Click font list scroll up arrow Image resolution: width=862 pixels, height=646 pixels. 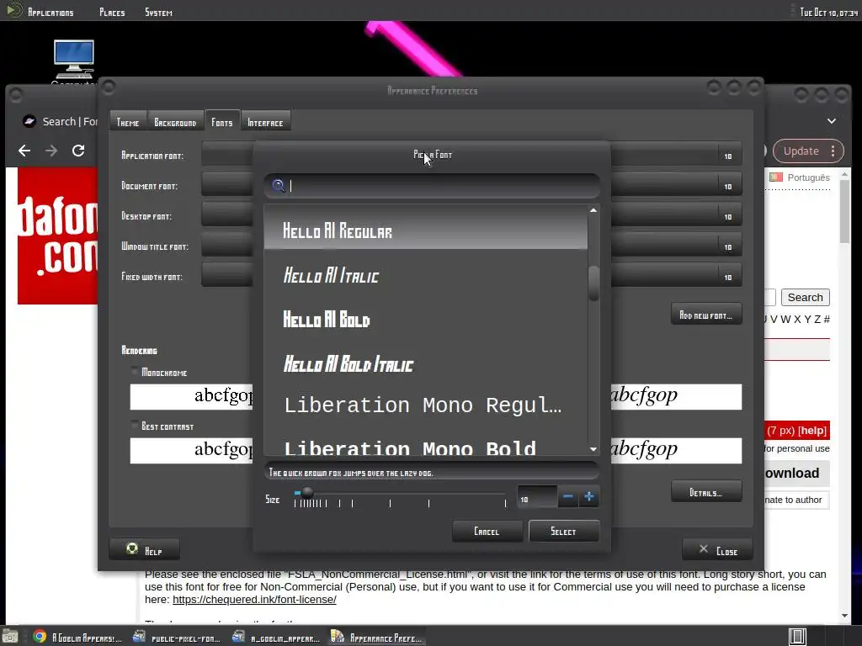pyautogui.click(x=593, y=210)
